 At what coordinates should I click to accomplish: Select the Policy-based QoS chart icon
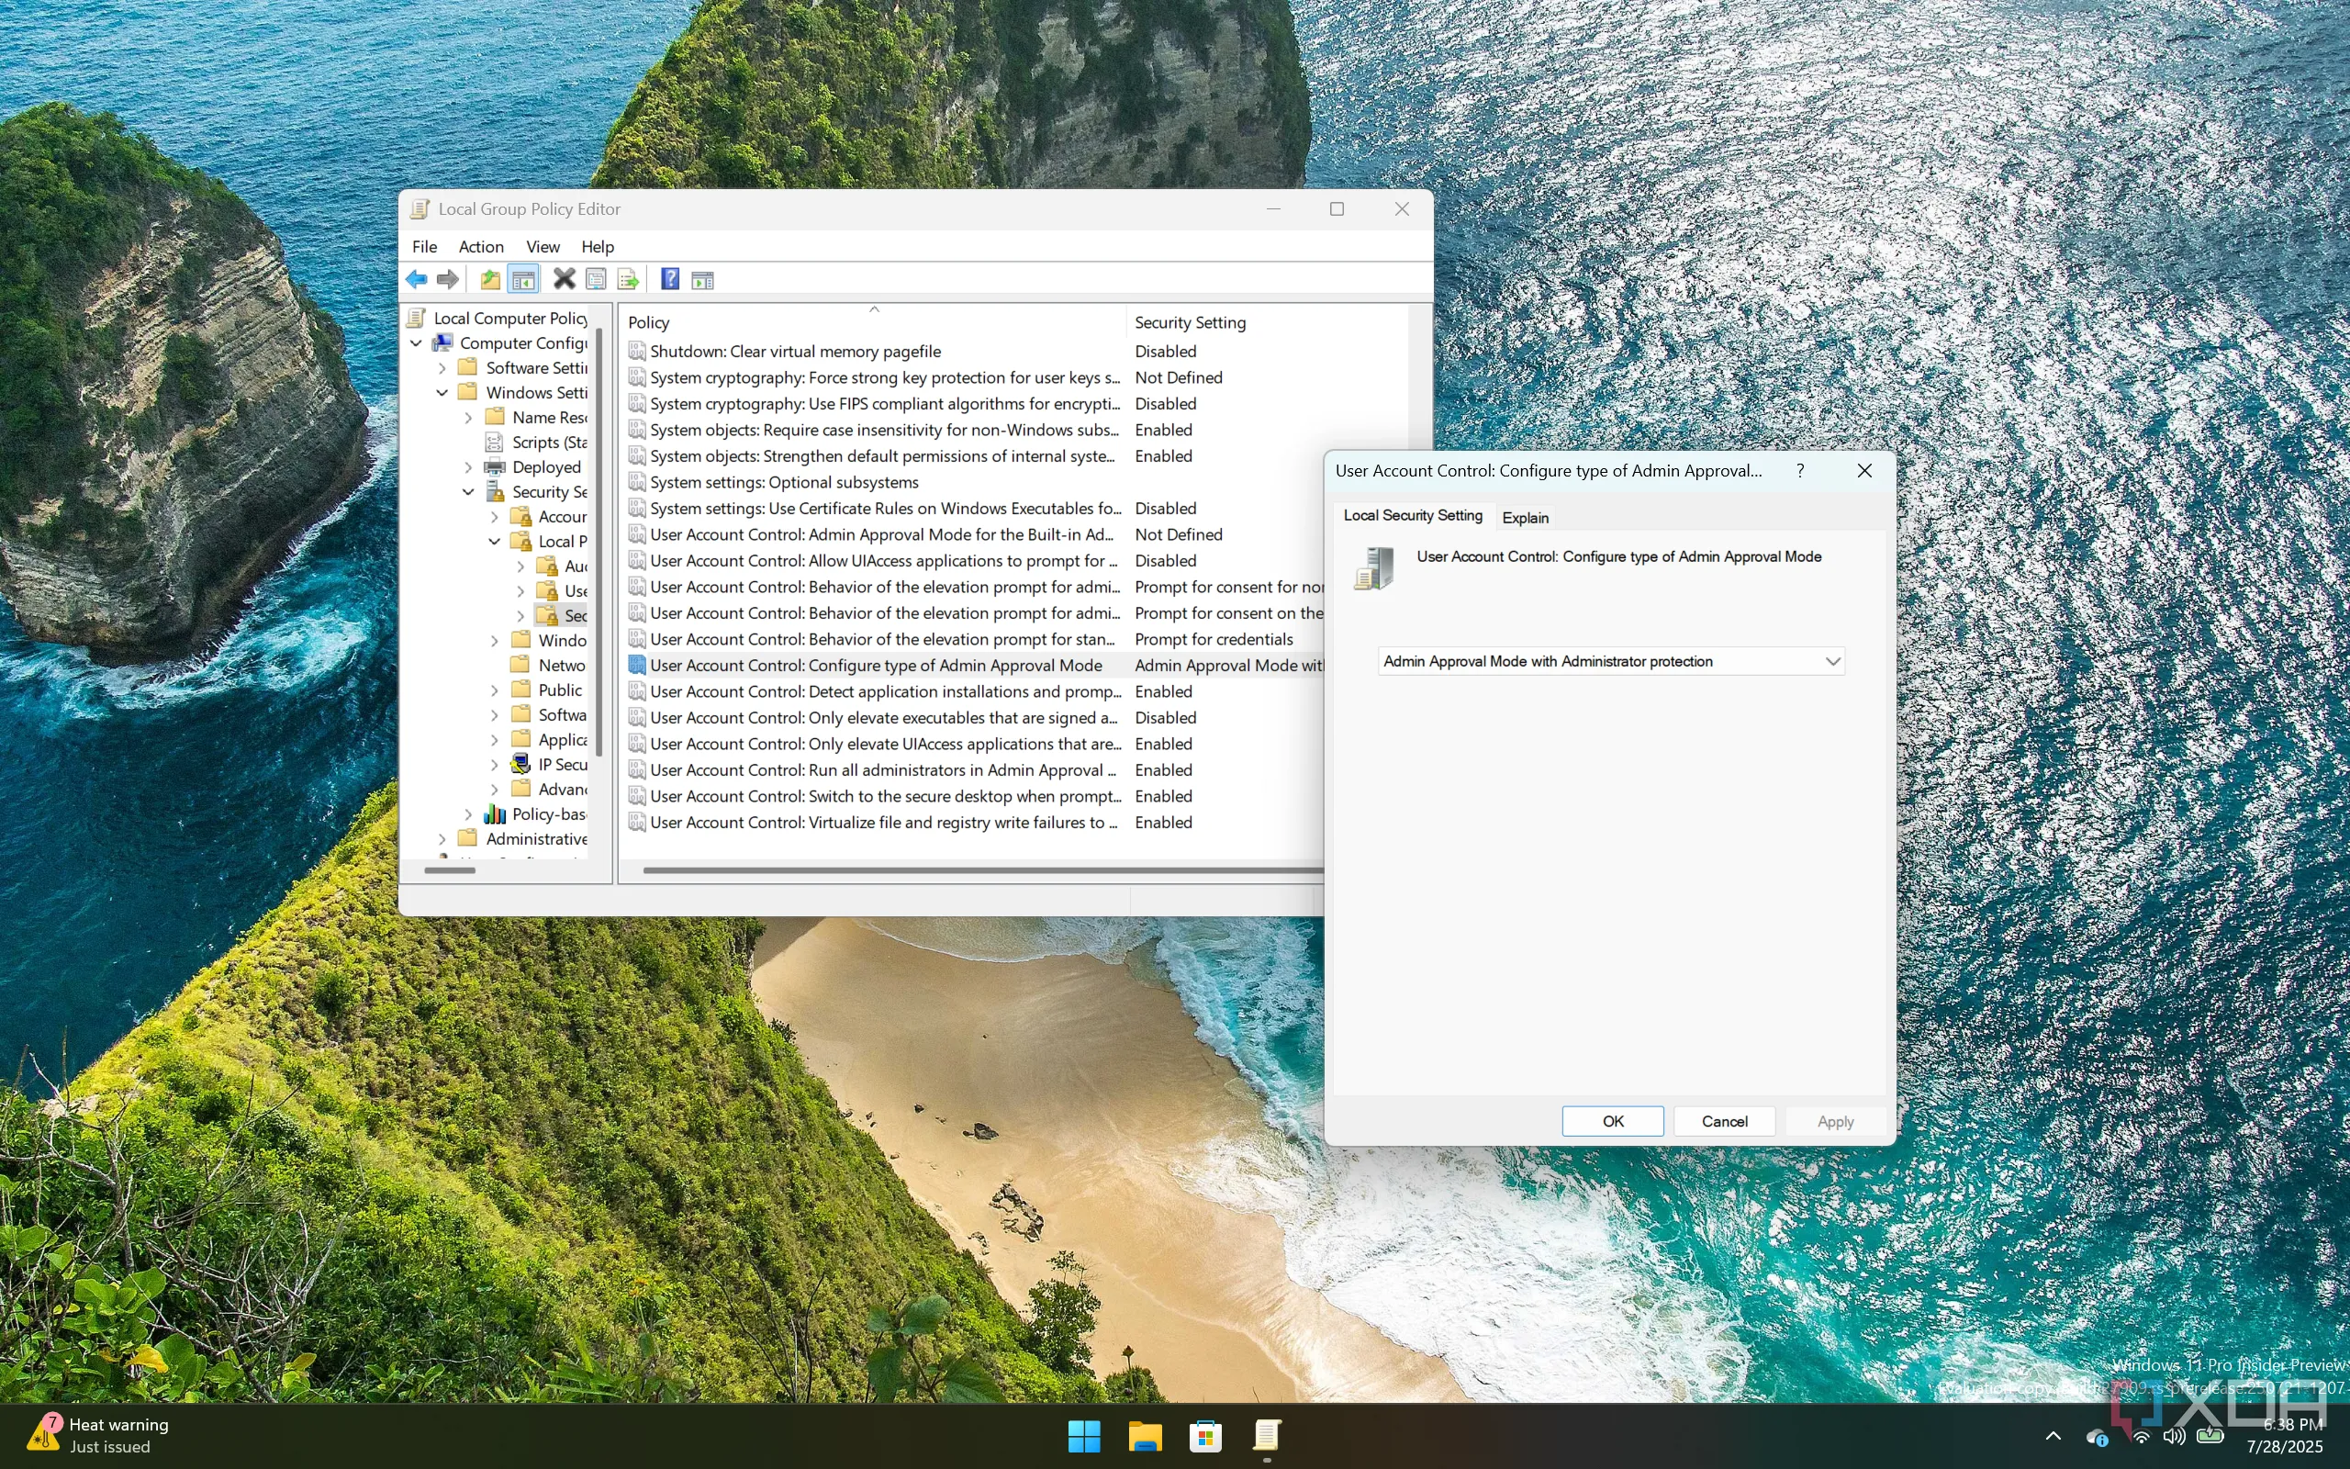[494, 814]
